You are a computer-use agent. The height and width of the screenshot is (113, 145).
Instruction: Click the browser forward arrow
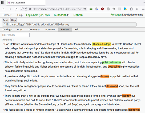click(x=10, y=9)
